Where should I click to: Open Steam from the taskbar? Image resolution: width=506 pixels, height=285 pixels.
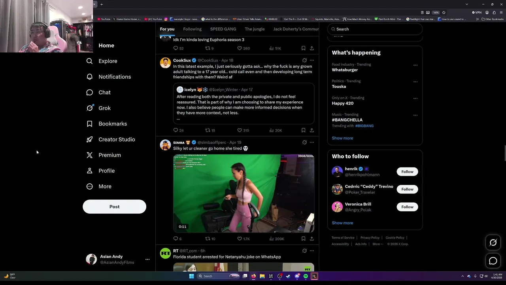tap(288, 276)
